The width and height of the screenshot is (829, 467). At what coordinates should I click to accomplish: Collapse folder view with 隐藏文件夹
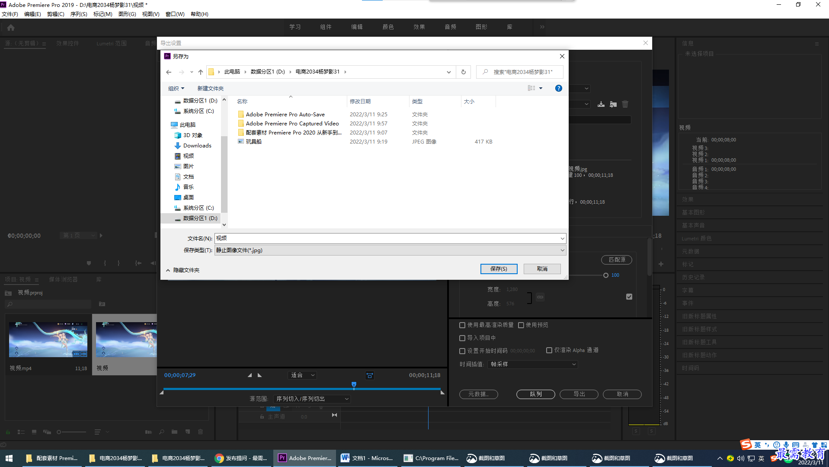coord(183,270)
